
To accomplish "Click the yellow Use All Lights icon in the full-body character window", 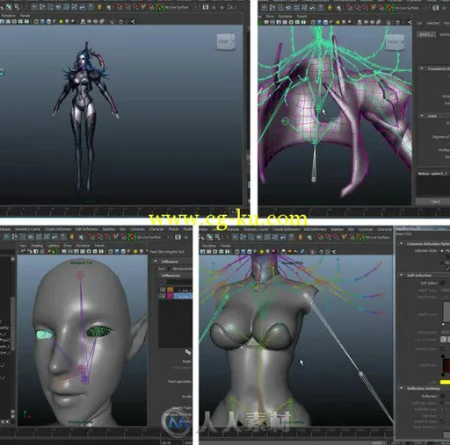I will coord(61,21).
